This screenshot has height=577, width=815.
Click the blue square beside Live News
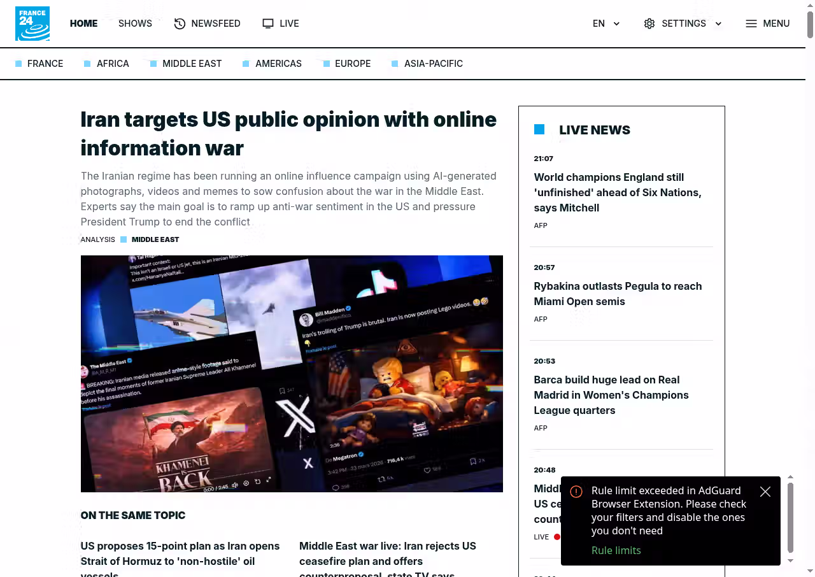[539, 130]
